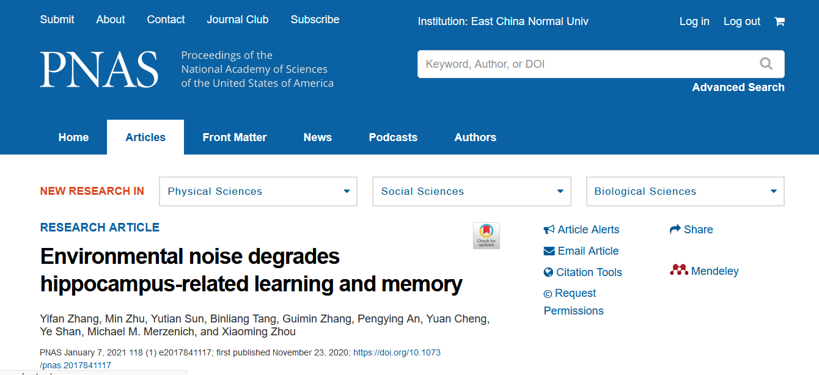Click the Share arrow icon
The width and height of the screenshot is (819, 375).
coord(675,230)
